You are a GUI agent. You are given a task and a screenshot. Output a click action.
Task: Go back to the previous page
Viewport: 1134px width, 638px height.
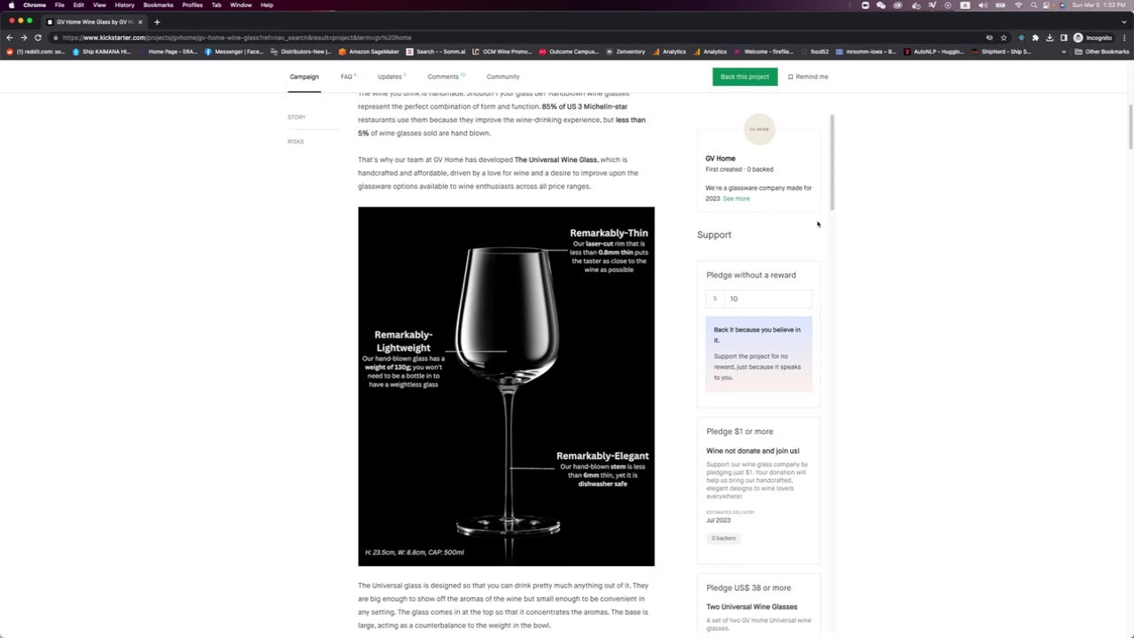click(x=9, y=37)
